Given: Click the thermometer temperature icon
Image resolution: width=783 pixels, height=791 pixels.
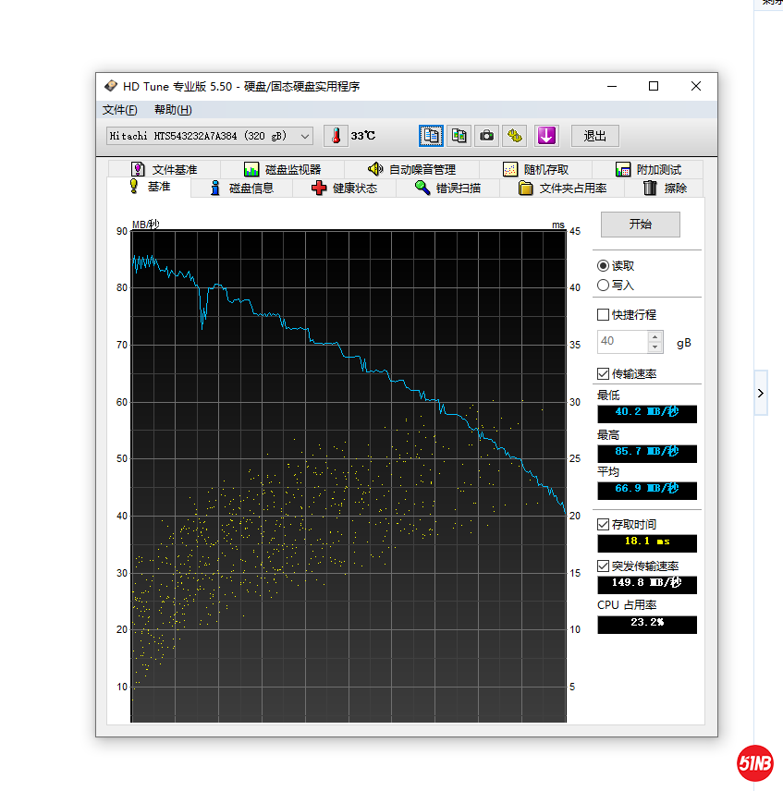Looking at the screenshot, I should click(336, 136).
